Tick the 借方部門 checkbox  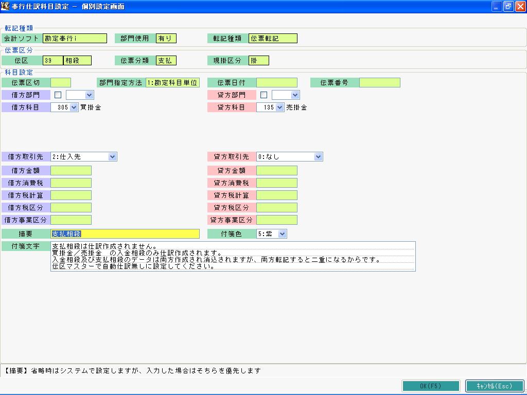click(x=58, y=95)
